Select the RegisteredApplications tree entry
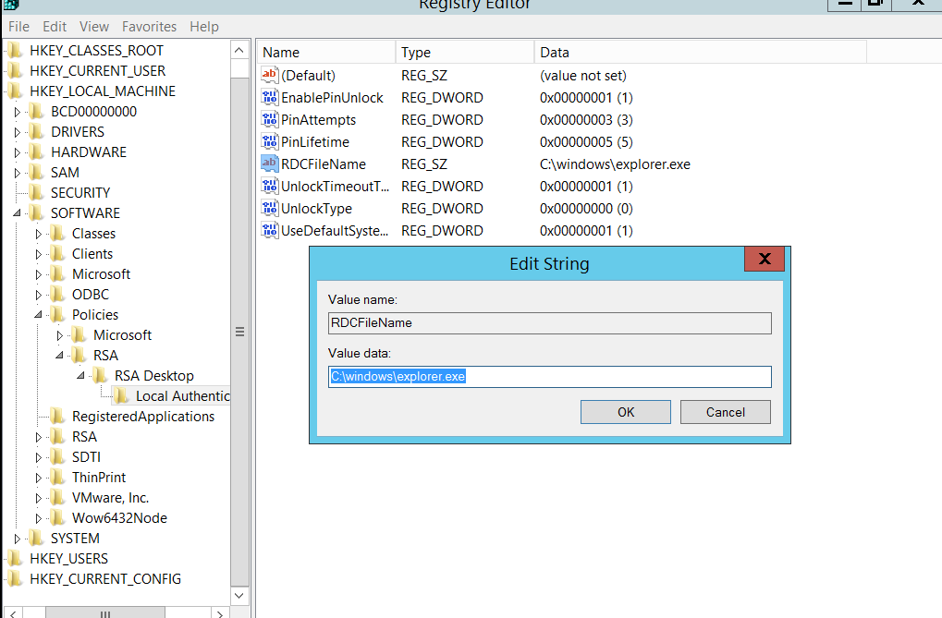This screenshot has width=942, height=618. coord(142,417)
